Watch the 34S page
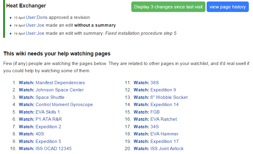 click(141, 127)
